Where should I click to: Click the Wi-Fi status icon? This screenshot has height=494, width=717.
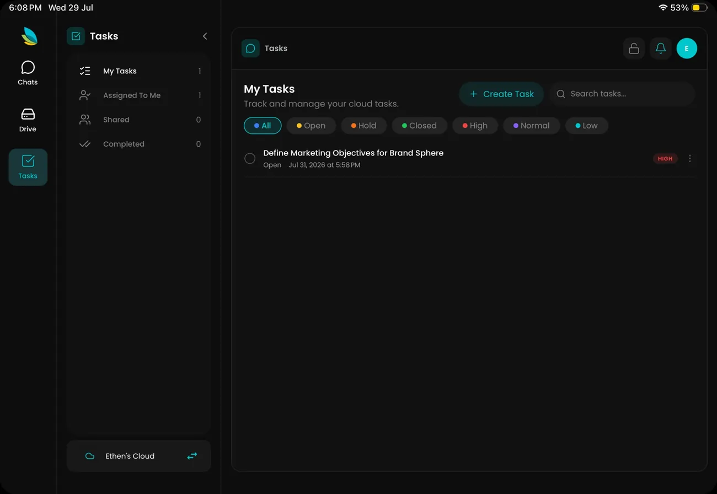point(663,8)
